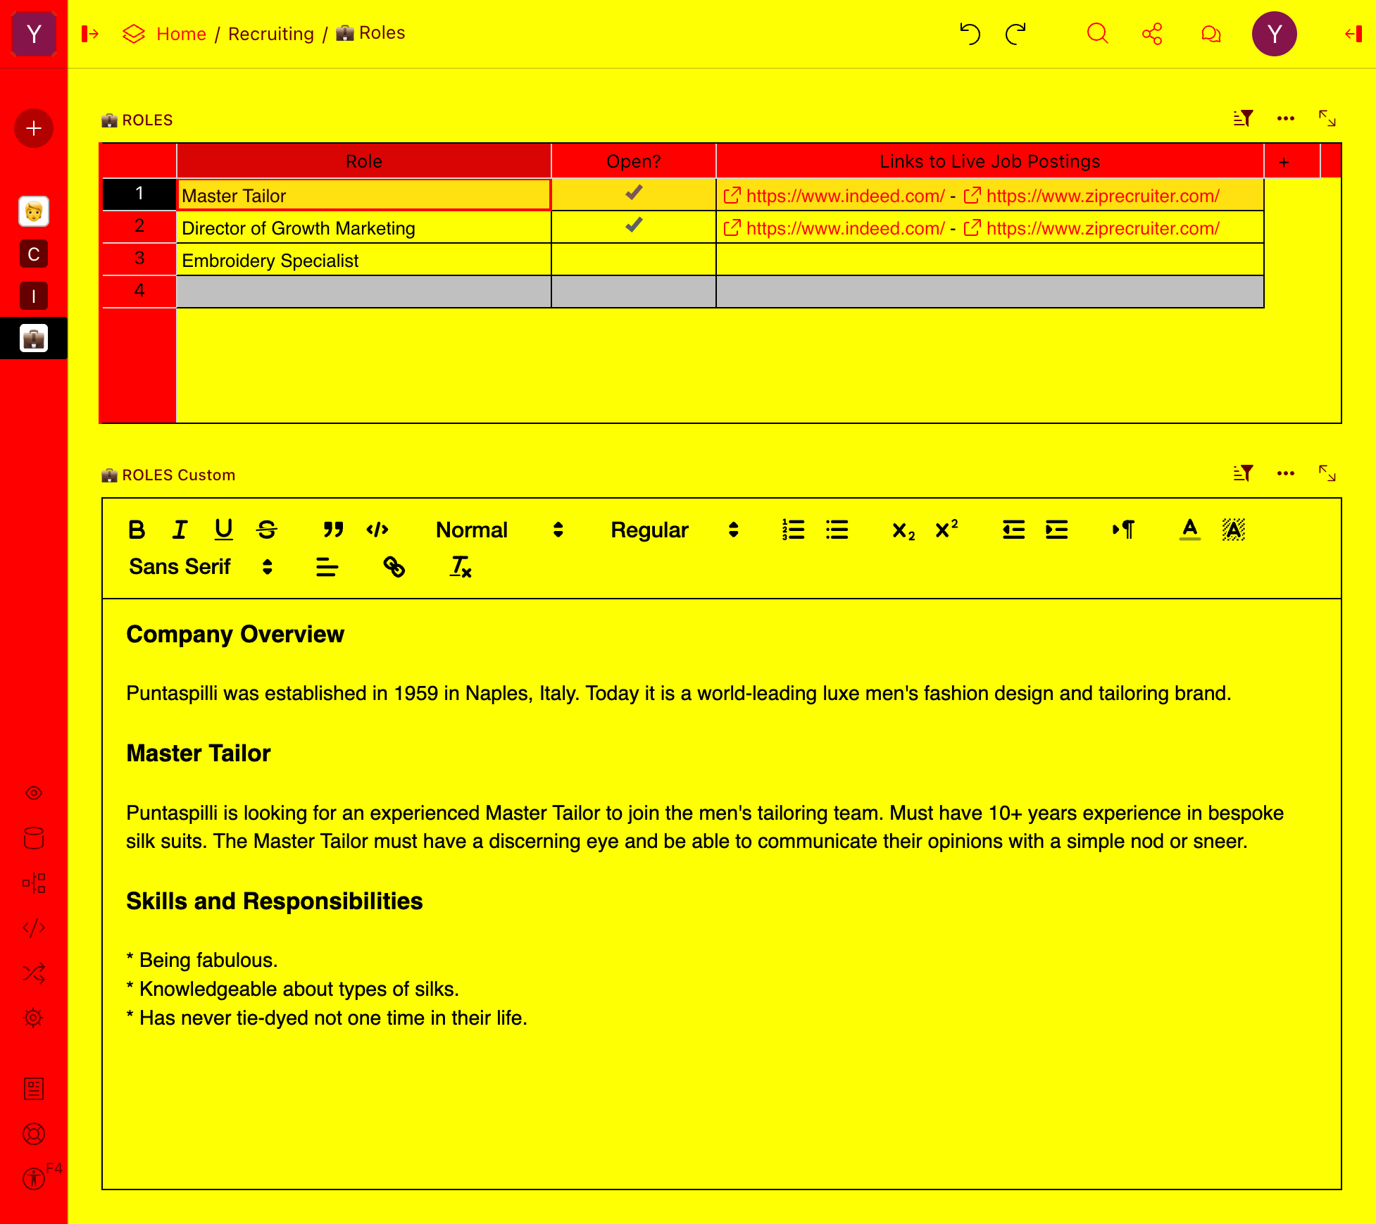Insert a code block

coord(377,530)
